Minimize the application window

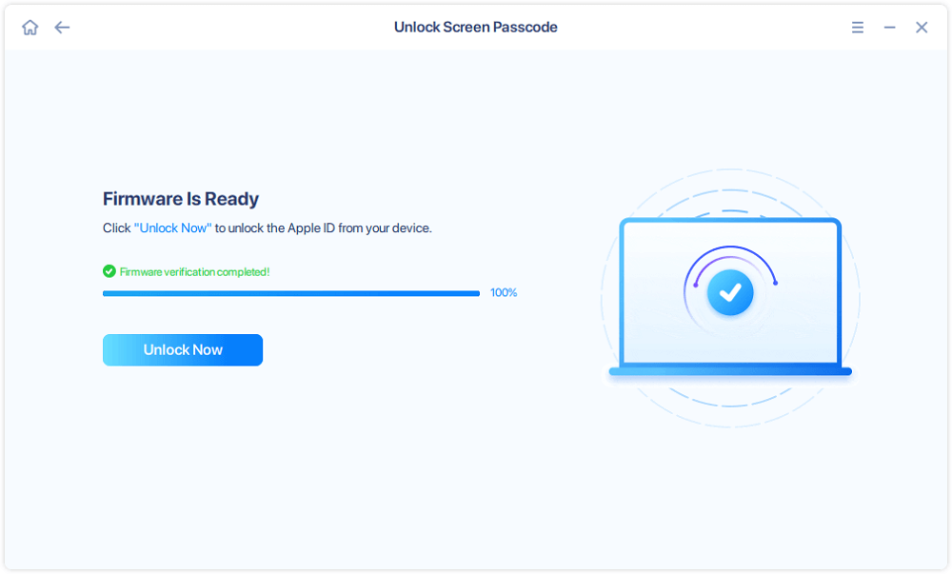pos(889,28)
